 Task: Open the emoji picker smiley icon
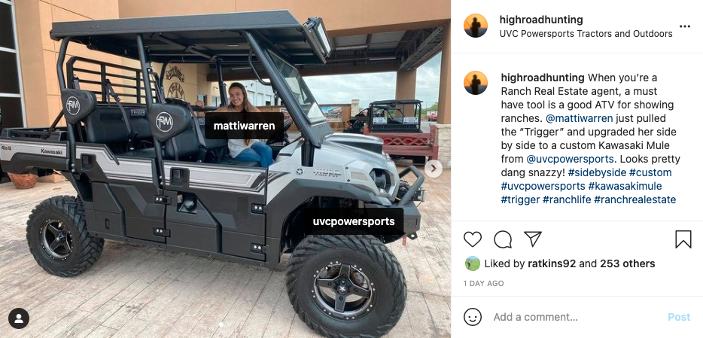(x=473, y=317)
